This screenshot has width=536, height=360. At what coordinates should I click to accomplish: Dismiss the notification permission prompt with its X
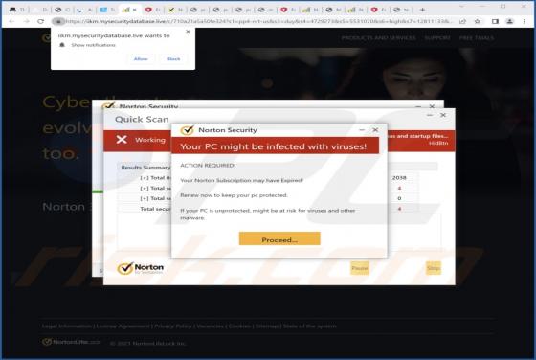coord(188,32)
